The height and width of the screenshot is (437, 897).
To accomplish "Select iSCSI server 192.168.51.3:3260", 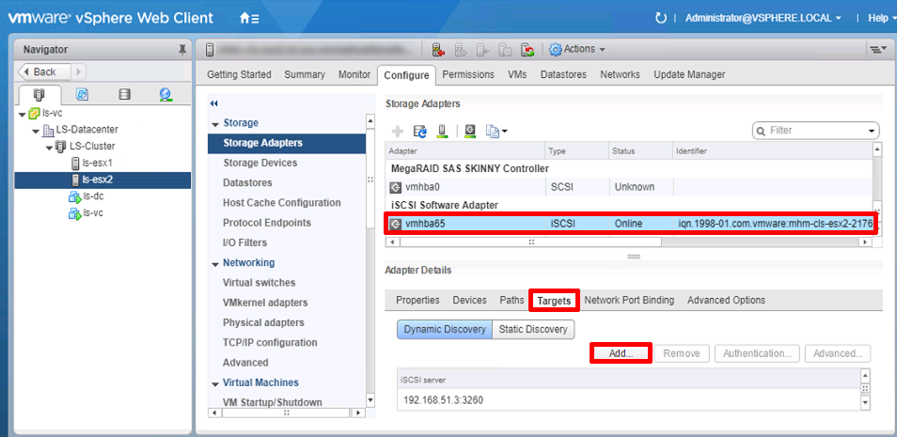I will pyautogui.click(x=629, y=400).
